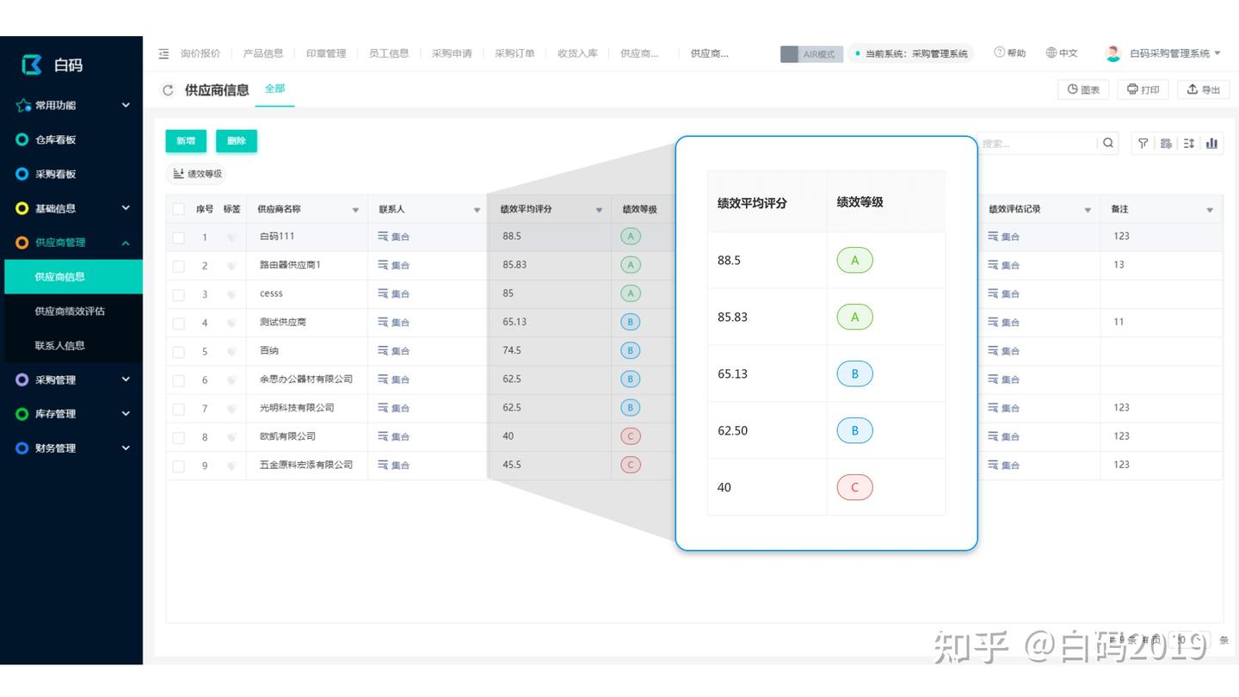Click the 导出 export icon
This screenshot has height=697, width=1239.
(1202, 89)
